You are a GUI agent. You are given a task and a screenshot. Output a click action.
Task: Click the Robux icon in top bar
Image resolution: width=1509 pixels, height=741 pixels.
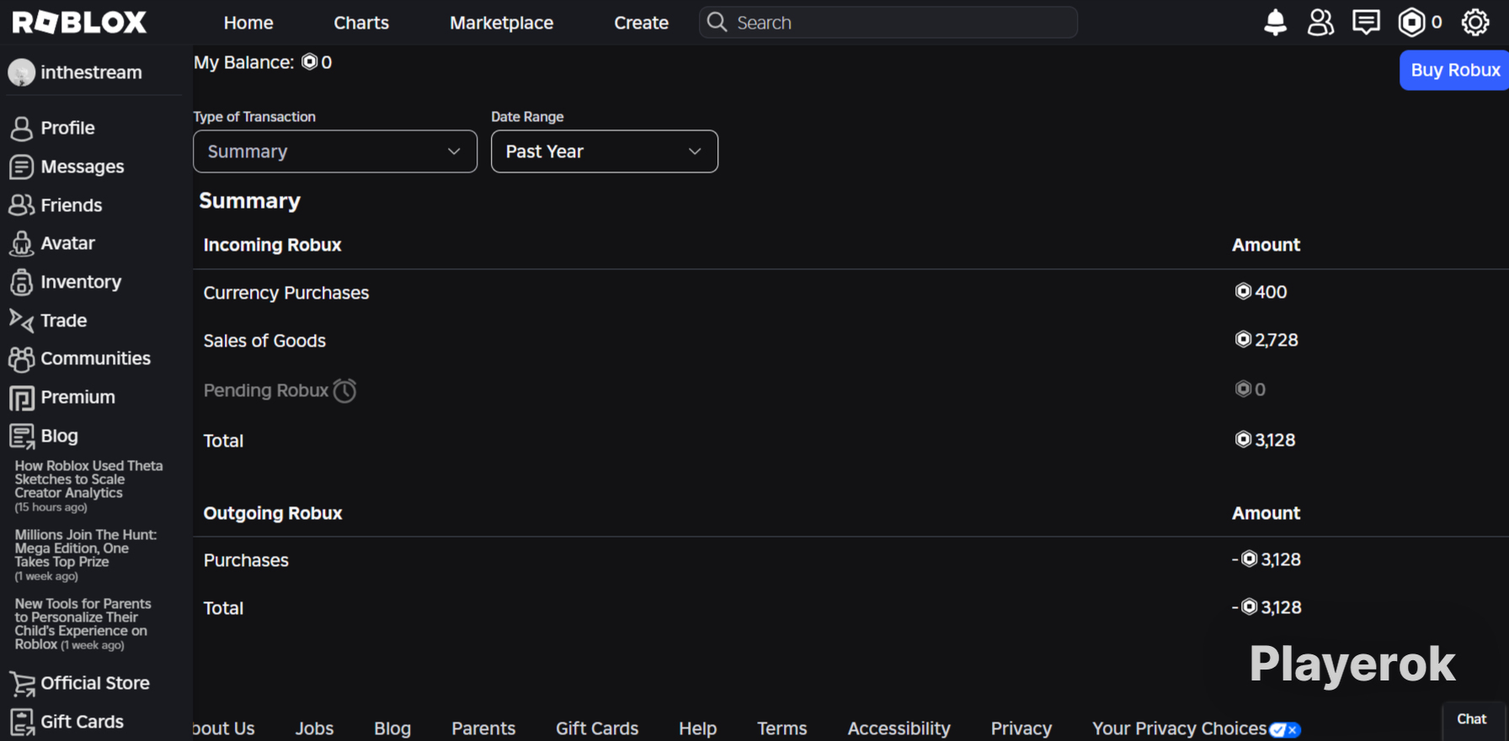click(x=1411, y=23)
